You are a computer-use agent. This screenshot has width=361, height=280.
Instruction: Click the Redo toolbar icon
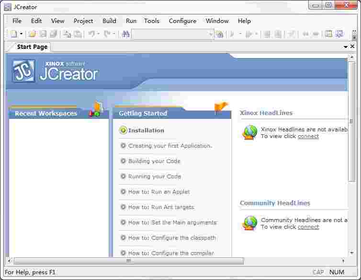click(x=107, y=34)
